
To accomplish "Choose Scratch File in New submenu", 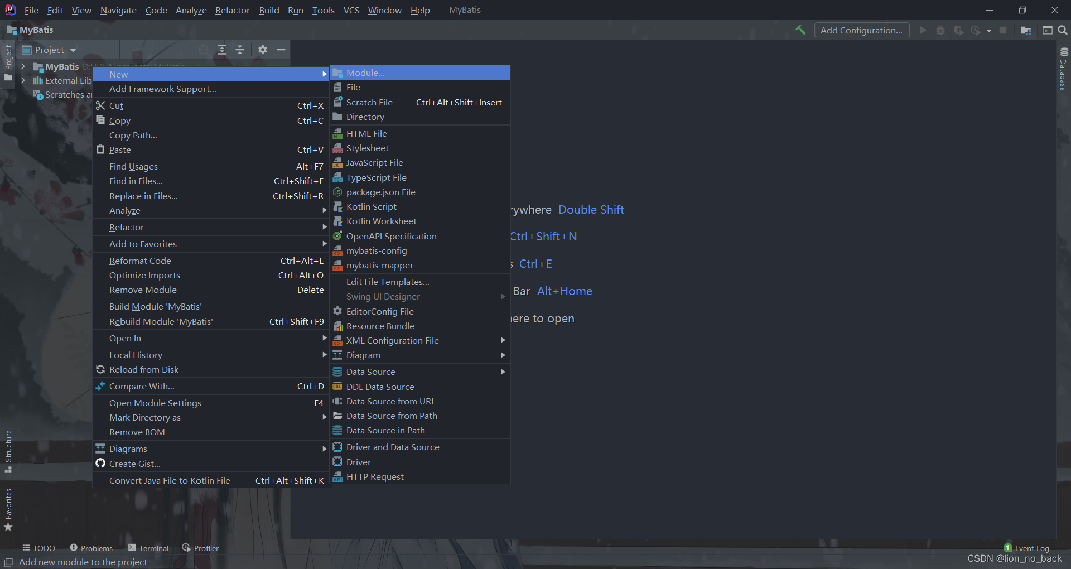I will click(421, 102).
